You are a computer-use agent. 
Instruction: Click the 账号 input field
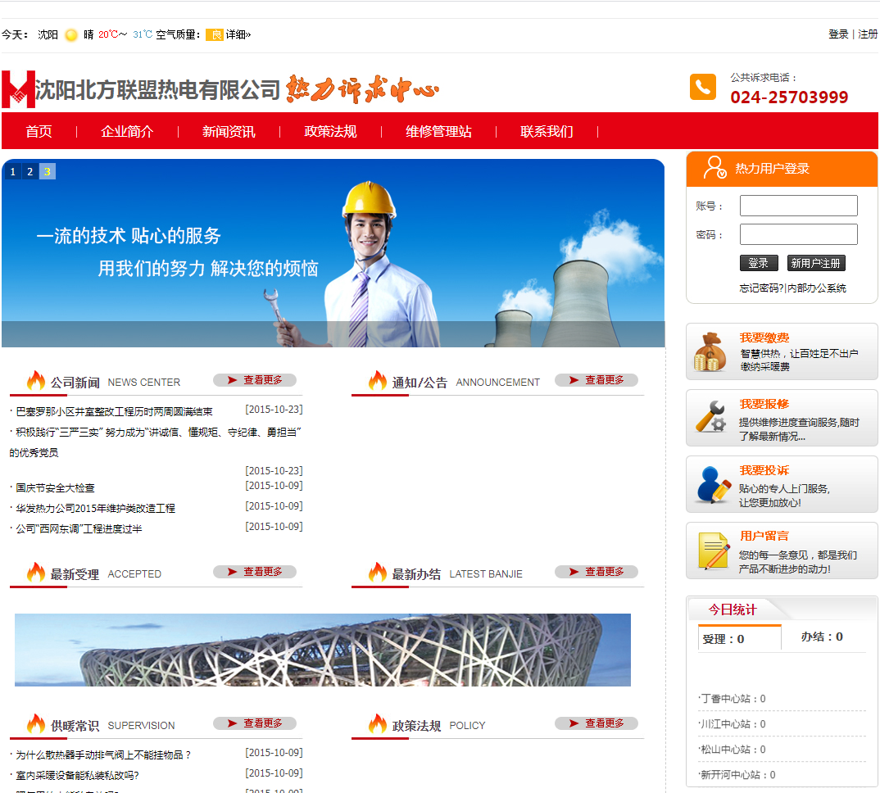[x=799, y=206]
